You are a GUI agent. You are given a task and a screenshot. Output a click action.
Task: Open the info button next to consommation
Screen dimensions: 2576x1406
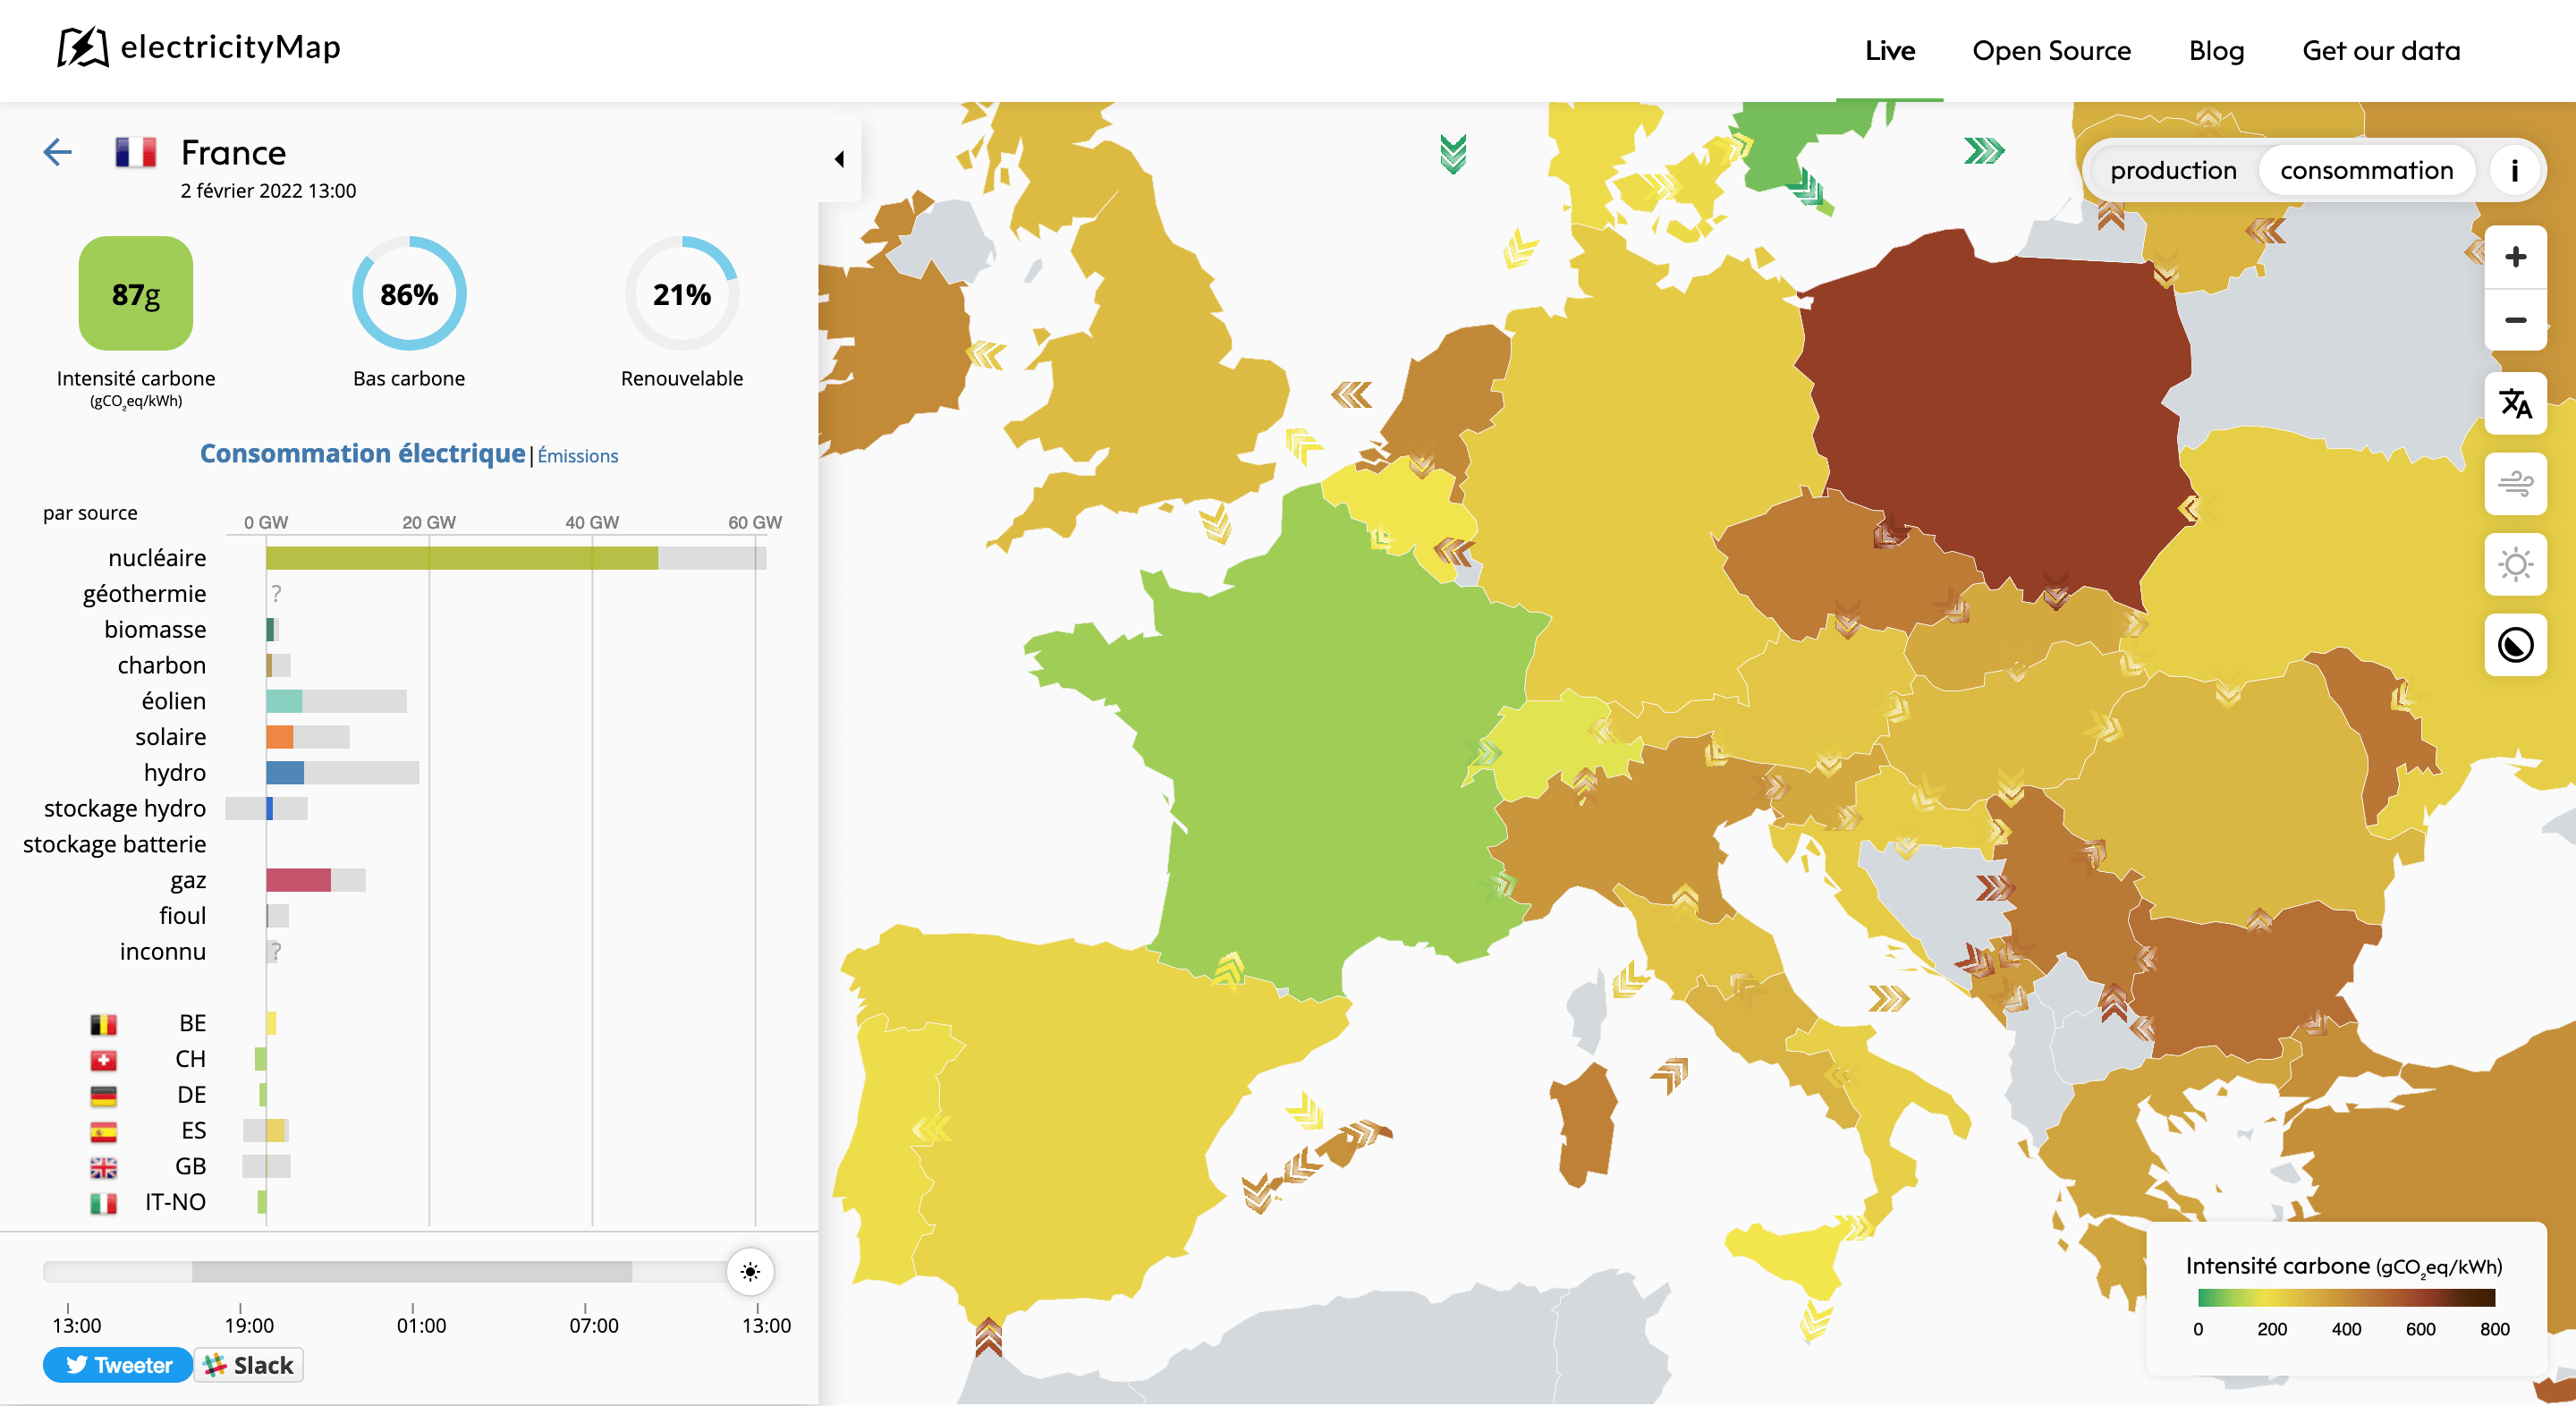[2513, 170]
